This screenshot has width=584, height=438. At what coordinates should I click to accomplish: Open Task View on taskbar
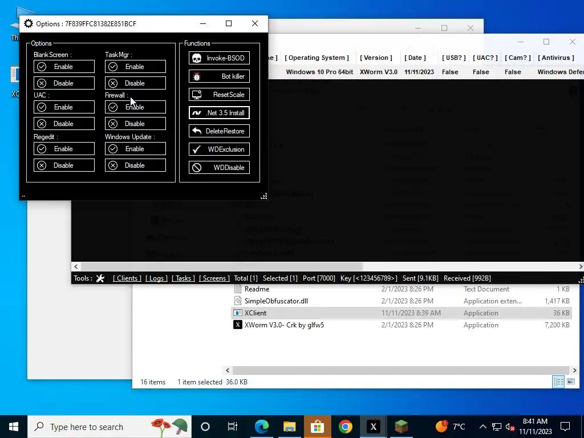pyautogui.click(x=233, y=427)
